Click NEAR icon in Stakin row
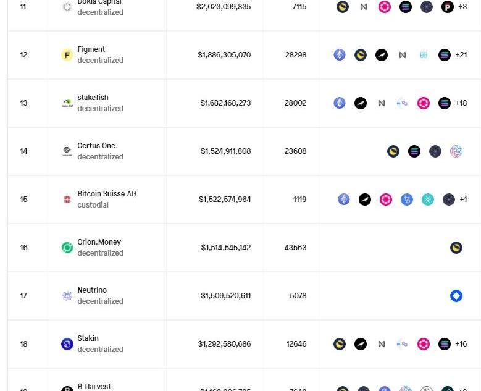 (x=382, y=344)
